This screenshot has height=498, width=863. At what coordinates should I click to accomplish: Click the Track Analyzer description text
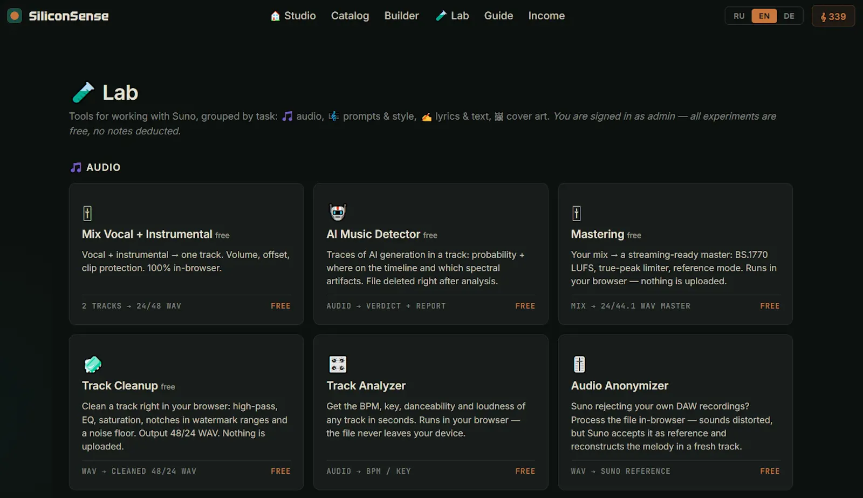426,420
